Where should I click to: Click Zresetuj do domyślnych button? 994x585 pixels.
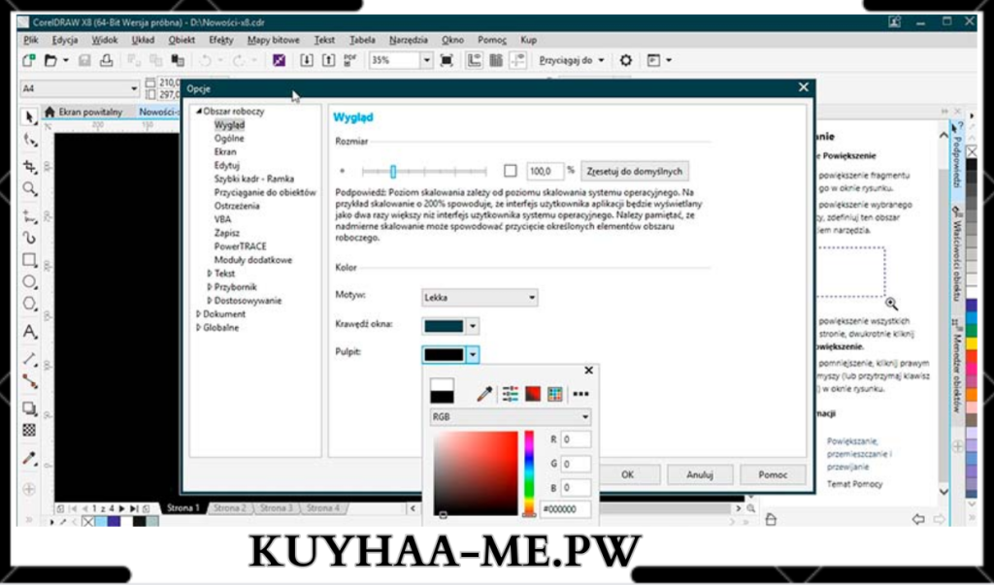click(x=635, y=171)
